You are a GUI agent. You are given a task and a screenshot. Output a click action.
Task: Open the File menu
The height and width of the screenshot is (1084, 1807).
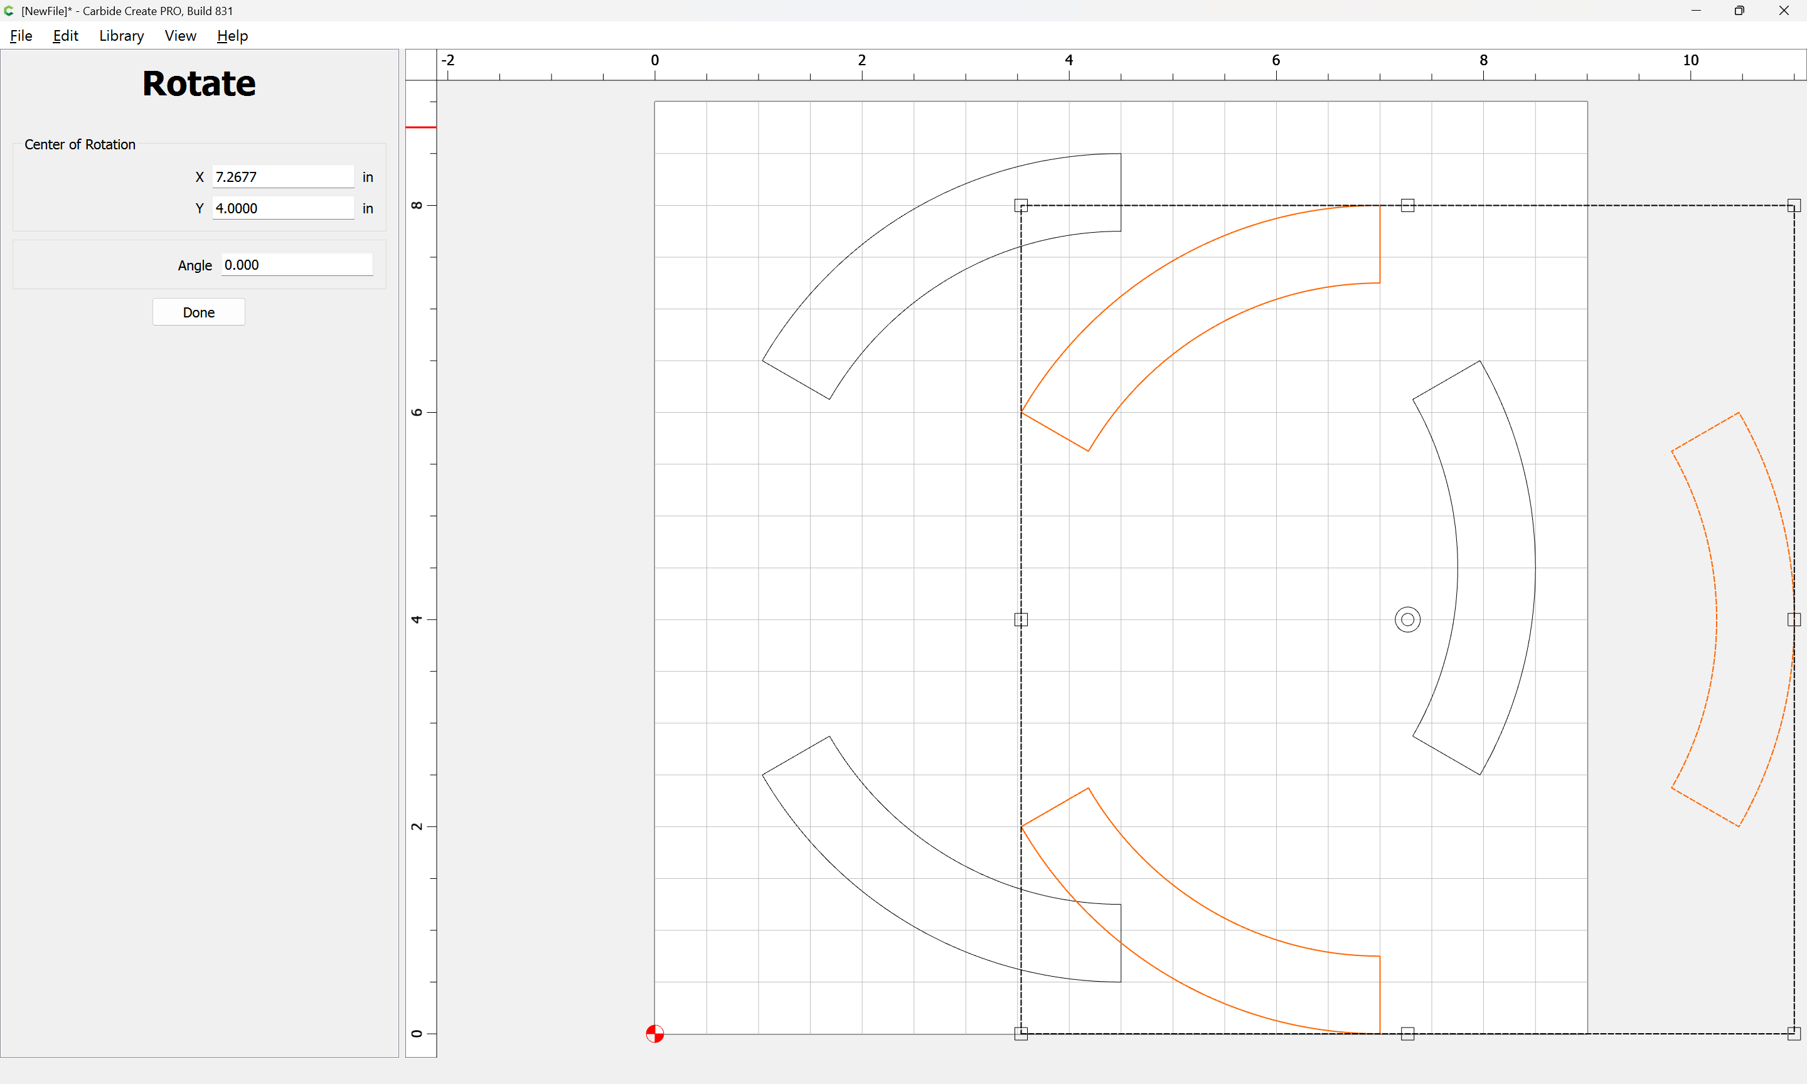pyautogui.click(x=21, y=36)
